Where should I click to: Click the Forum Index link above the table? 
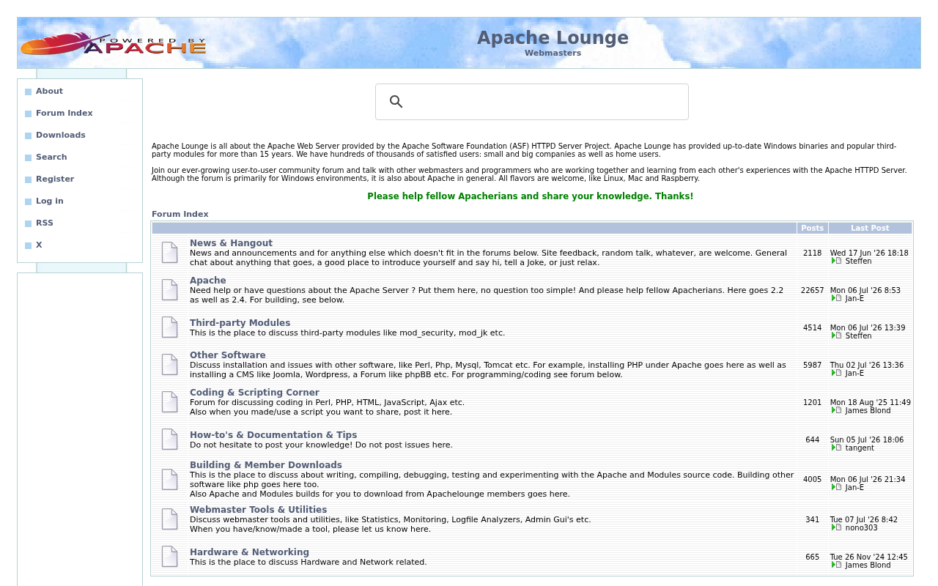click(180, 215)
